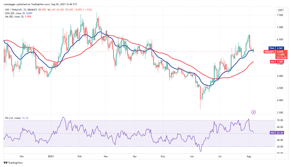This screenshot has width=291, height=167.
Task: Click the 7.000 level on price axis
Action: [x=280, y=27]
